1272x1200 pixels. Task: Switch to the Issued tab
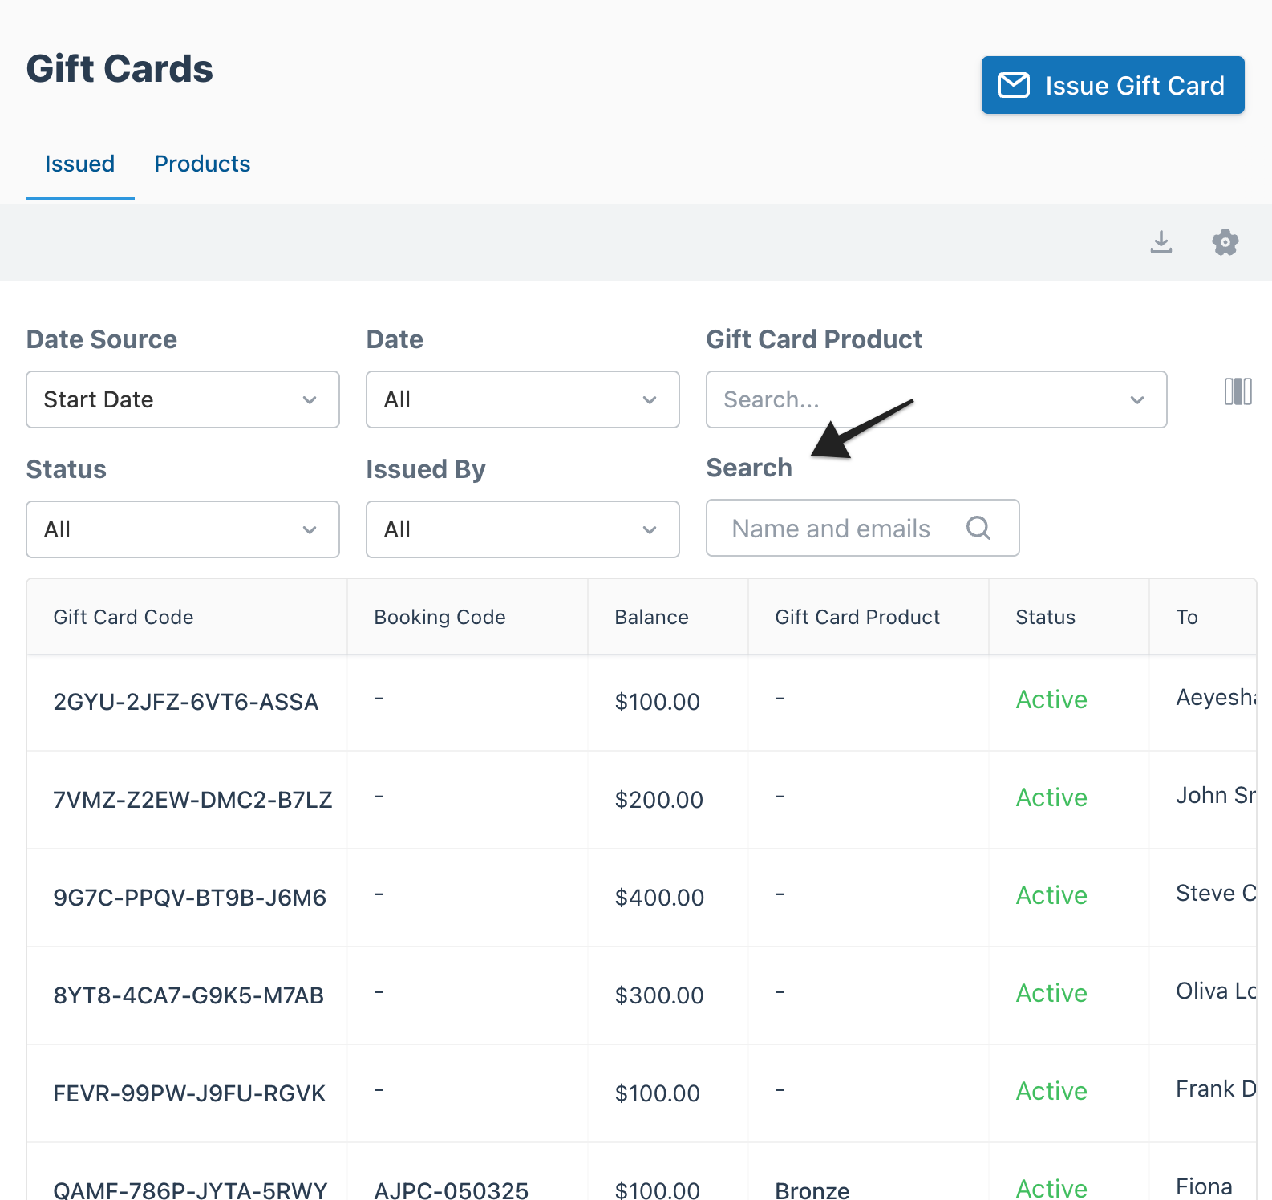click(x=79, y=164)
